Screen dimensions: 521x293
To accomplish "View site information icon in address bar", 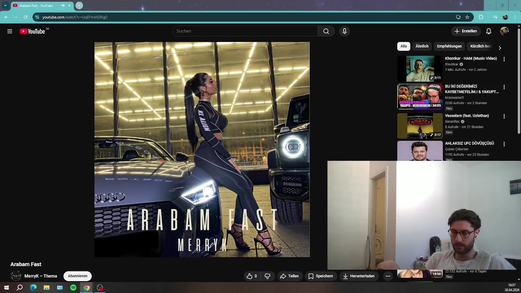I will [x=37, y=17].
